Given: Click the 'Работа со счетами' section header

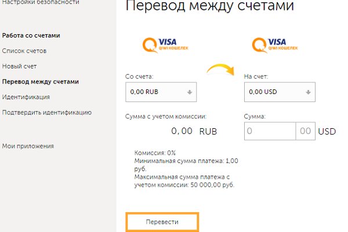Looking at the screenshot, I should [x=31, y=35].
